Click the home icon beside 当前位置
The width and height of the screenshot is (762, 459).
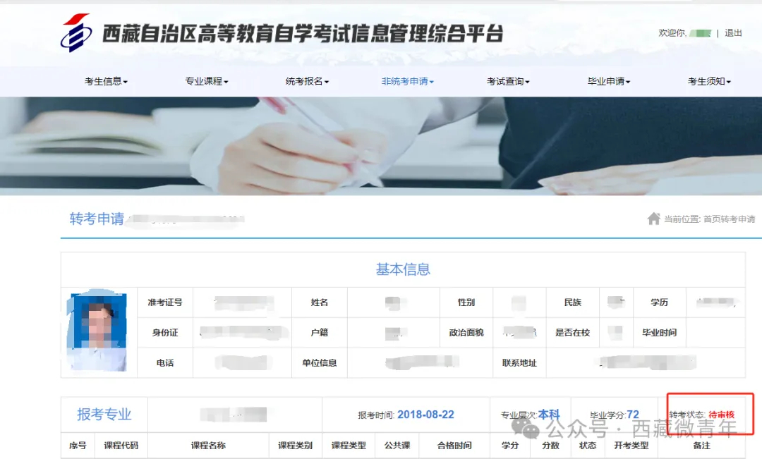pyautogui.click(x=653, y=219)
